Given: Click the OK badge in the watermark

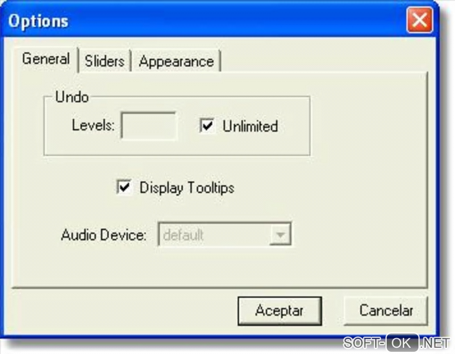Looking at the screenshot, I should point(402,343).
